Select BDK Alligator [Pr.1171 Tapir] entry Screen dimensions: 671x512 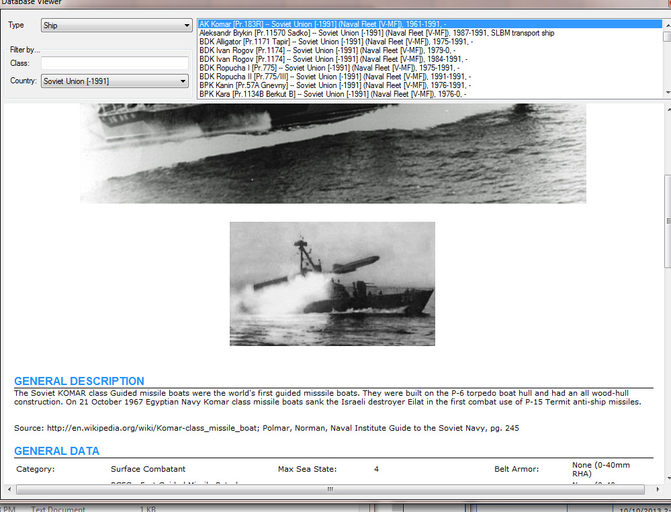click(430, 42)
